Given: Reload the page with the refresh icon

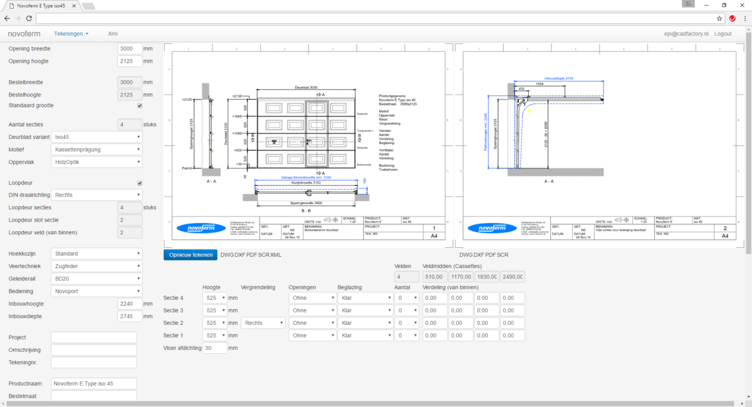Looking at the screenshot, I should pyautogui.click(x=29, y=18).
